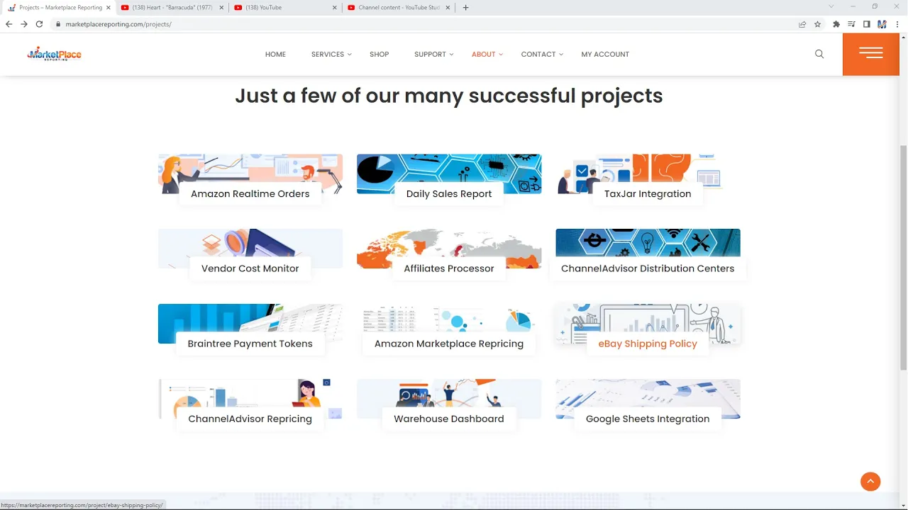Switch to the (138) YouTube tab
The height and width of the screenshot is (510, 908).
pyautogui.click(x=286, y=8)
